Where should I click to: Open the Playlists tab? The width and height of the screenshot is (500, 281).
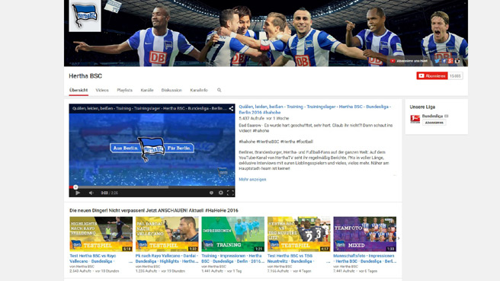[x=124, y=90]
